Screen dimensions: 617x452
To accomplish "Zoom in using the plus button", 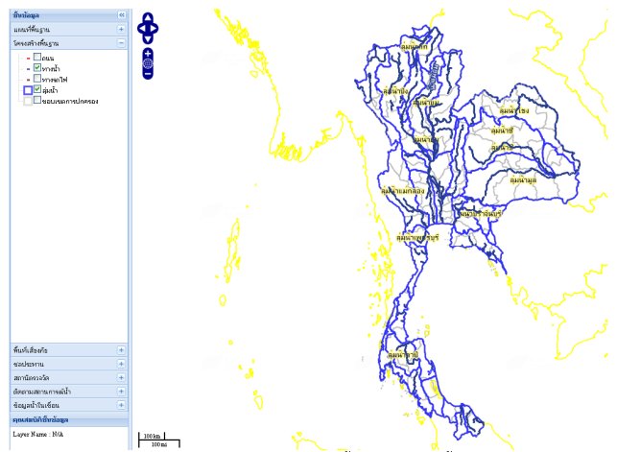I will (x=148, y=53).
